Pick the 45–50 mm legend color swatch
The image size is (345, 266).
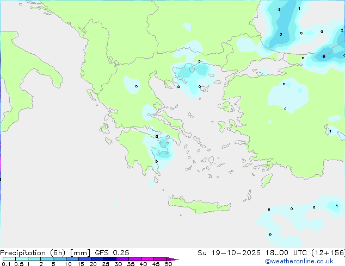point(160,259)
